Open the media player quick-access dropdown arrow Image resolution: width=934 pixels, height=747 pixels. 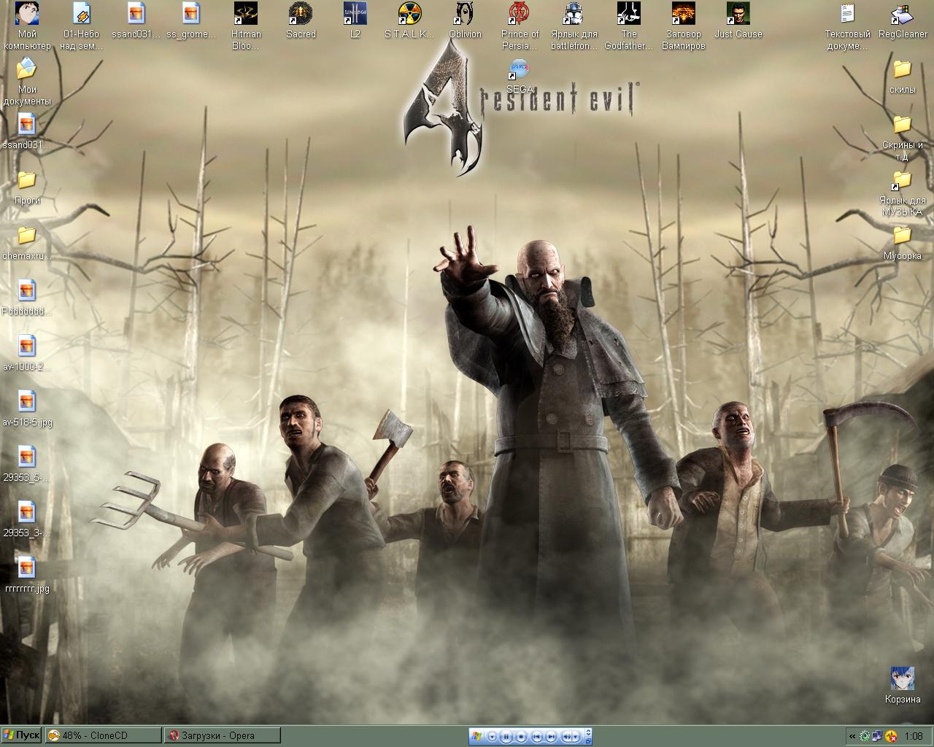pos(492,737)
